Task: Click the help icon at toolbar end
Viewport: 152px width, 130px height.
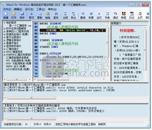Action: point(148,15)
